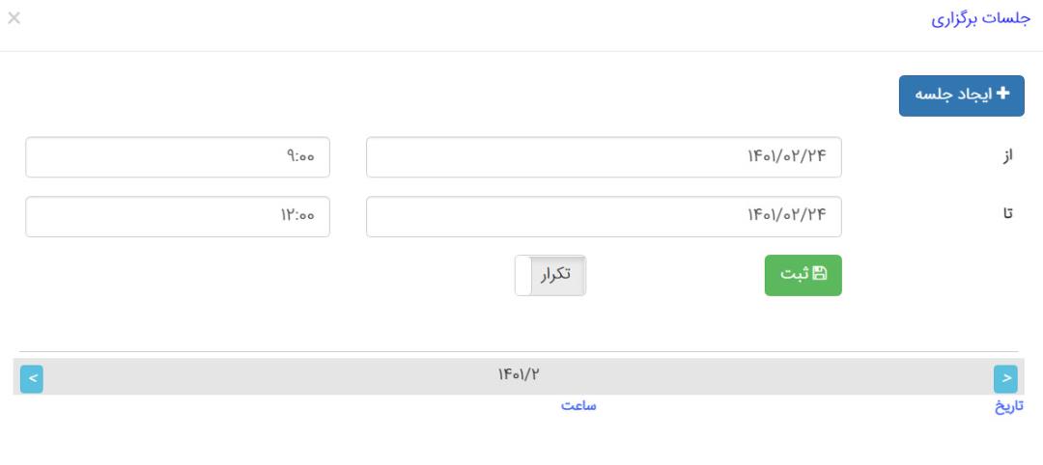Screen dimensions: 1043x465
Task: Toggle the تکرار repeat switch
Action: point(550,275)
